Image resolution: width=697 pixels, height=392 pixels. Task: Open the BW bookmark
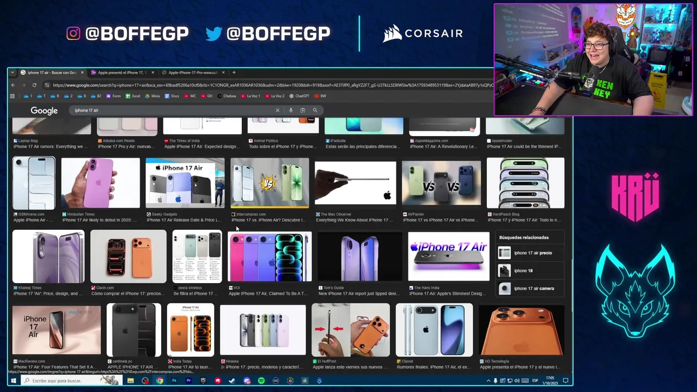320,96
